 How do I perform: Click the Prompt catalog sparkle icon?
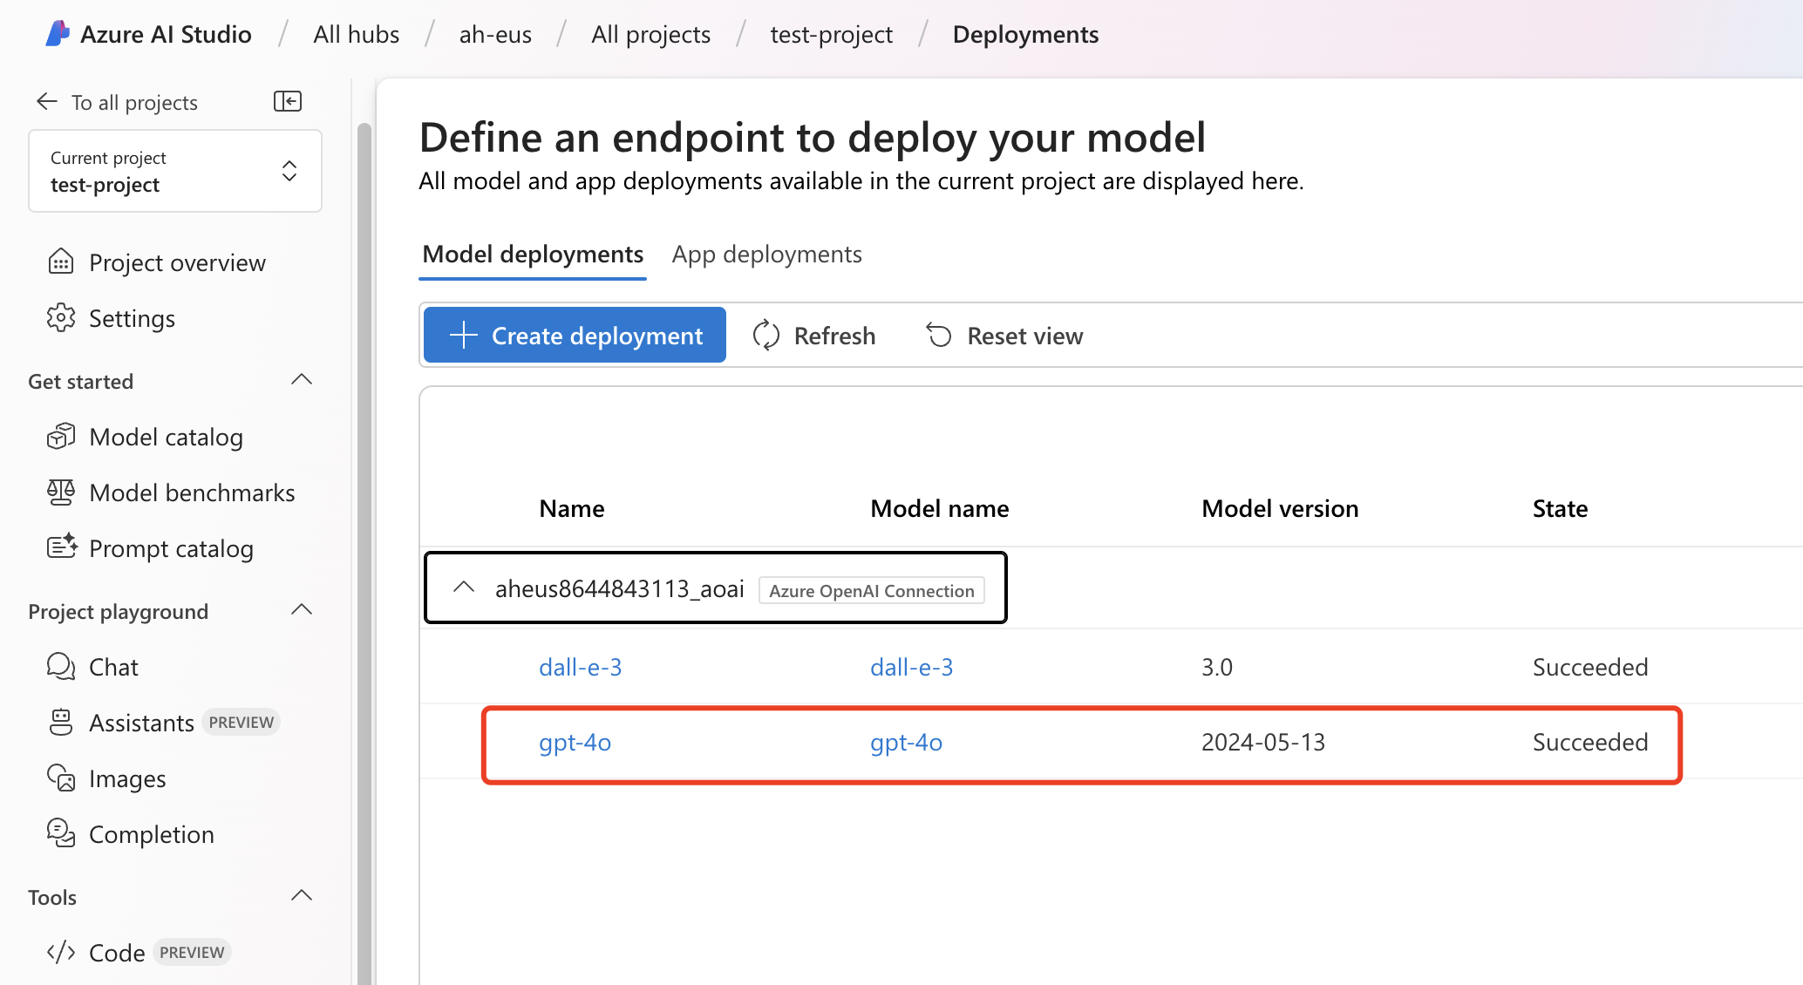pyautogui.click(x=61, y=548)
